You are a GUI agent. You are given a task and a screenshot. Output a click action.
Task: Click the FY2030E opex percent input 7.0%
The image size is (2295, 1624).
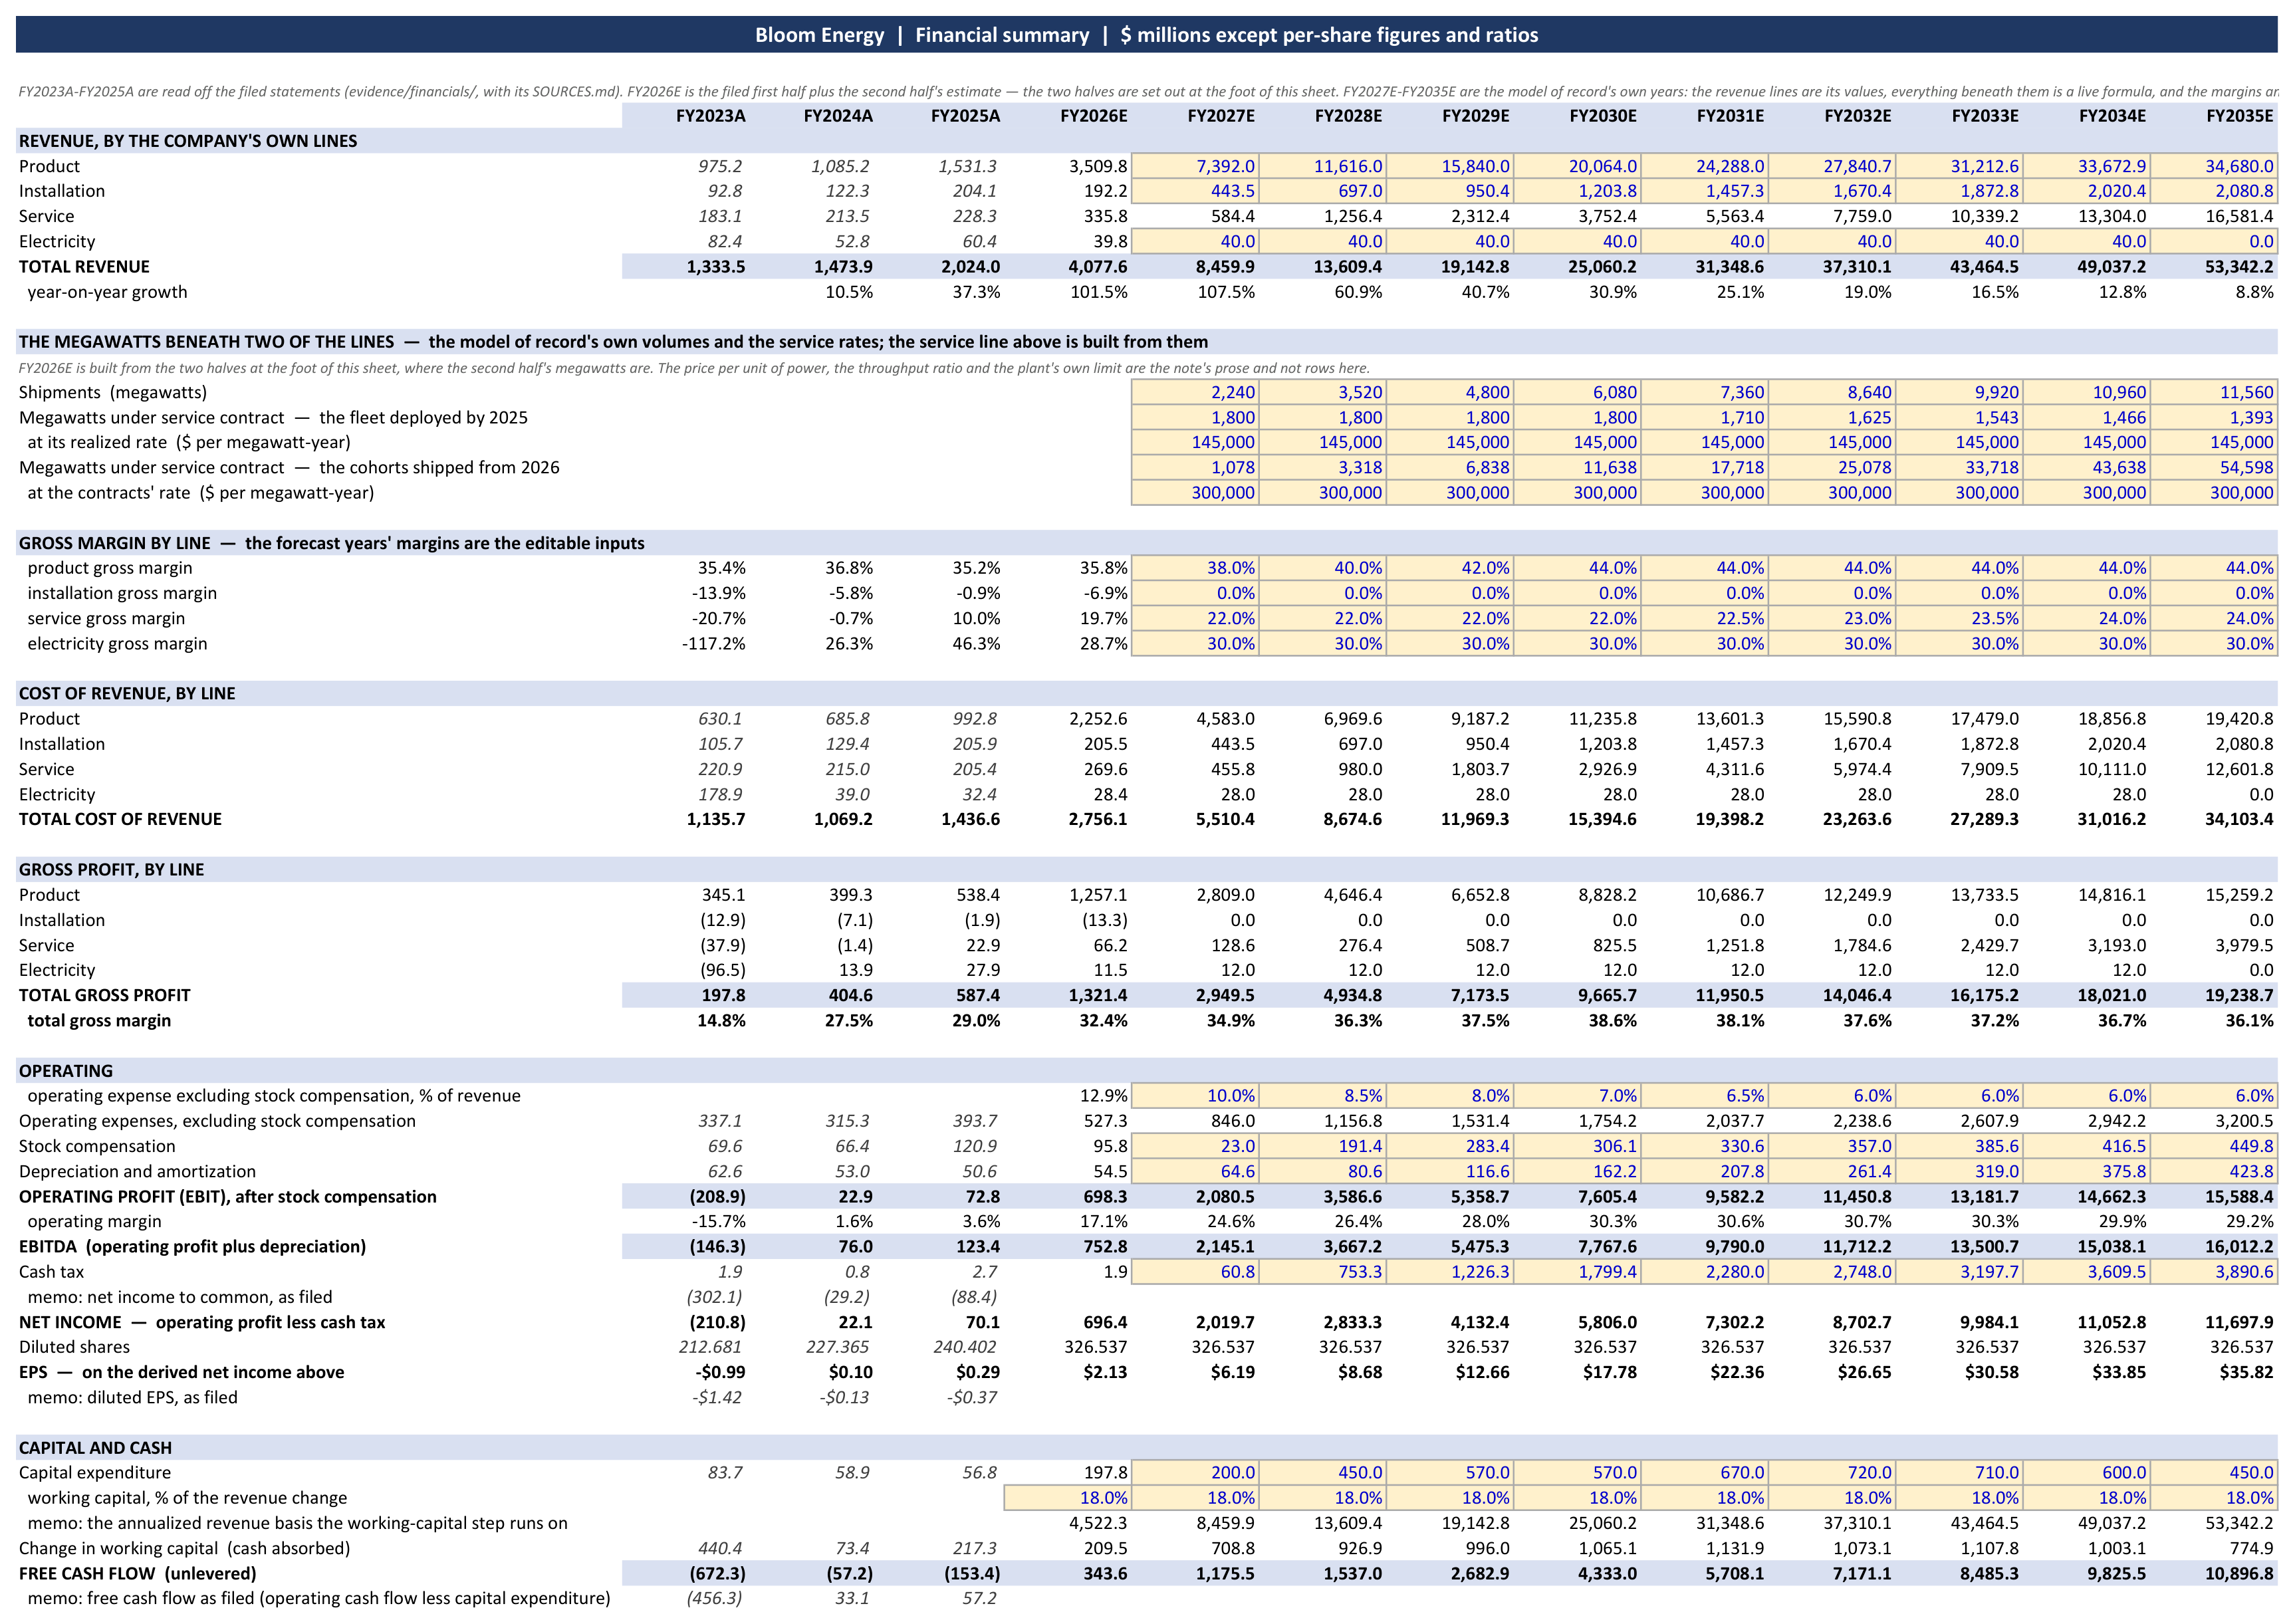[x=1577, y=1096]
